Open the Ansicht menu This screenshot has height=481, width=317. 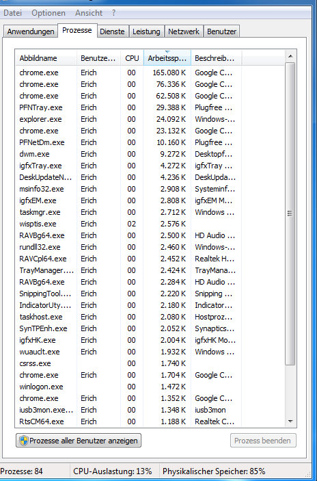click(x=89, y=13)
